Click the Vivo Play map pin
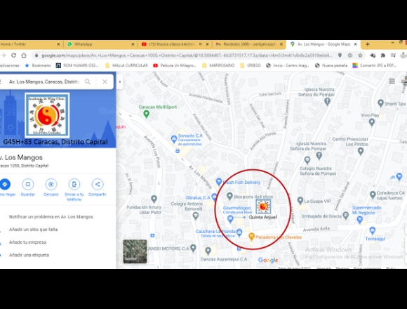Image resolution: width=407 pixels, height=309 pixels. pyautogui.click(x=372, y=121)
